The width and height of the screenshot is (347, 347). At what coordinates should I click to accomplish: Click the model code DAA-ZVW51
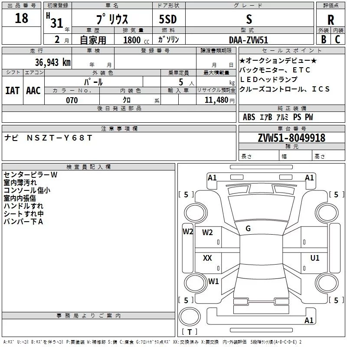tap(249, 40)
